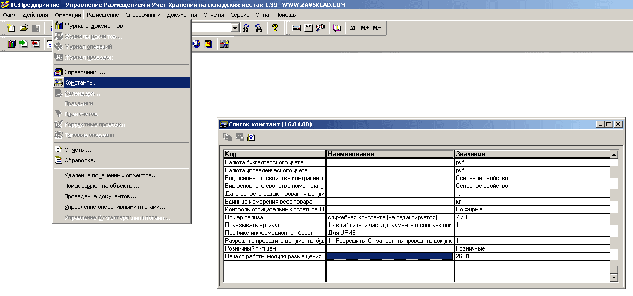Click the M- memory subtract button
Viewport: 633px width, 296px height.
tap(377, 28)
